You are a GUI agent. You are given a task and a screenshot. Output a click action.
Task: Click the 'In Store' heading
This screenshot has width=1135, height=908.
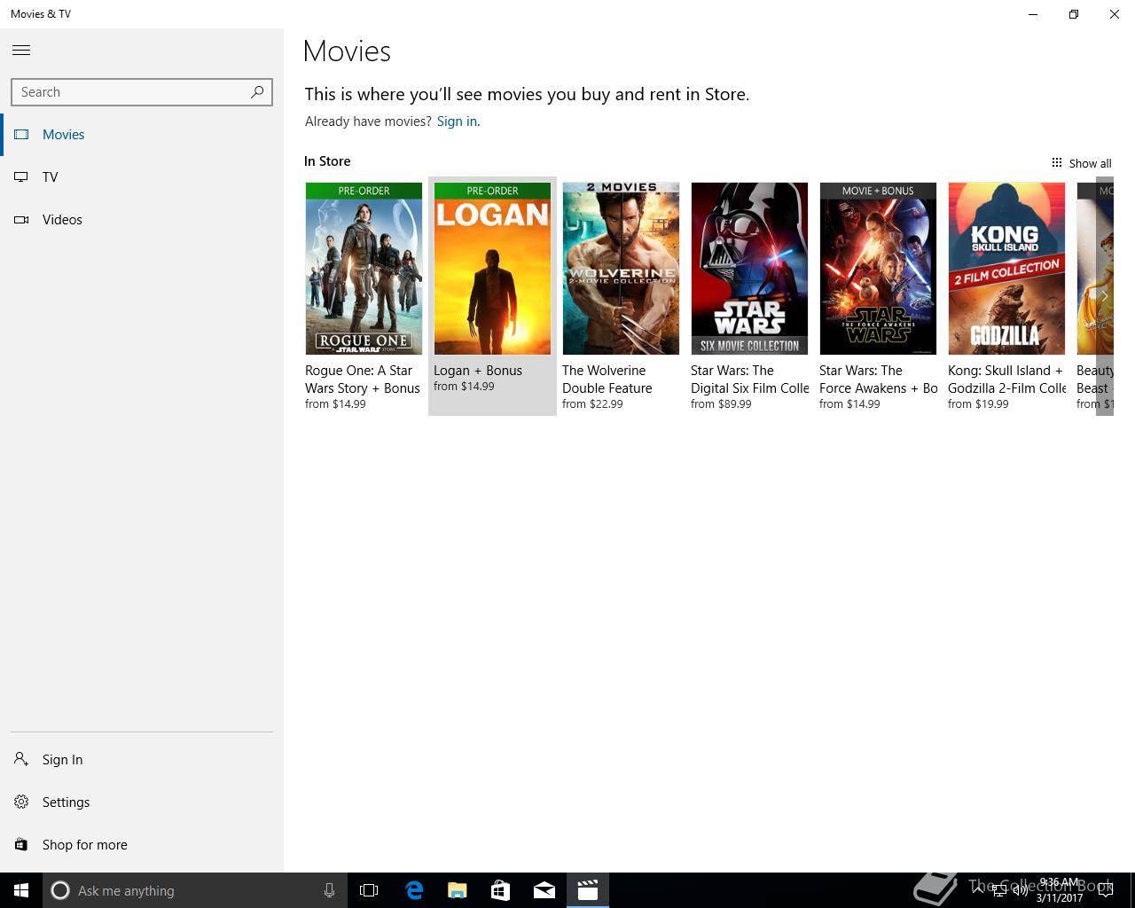point(327,161)
